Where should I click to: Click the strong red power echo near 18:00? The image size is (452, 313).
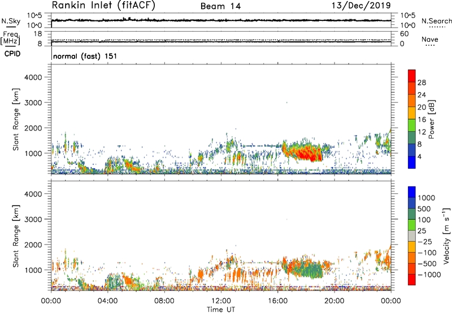tap(306, 152)
